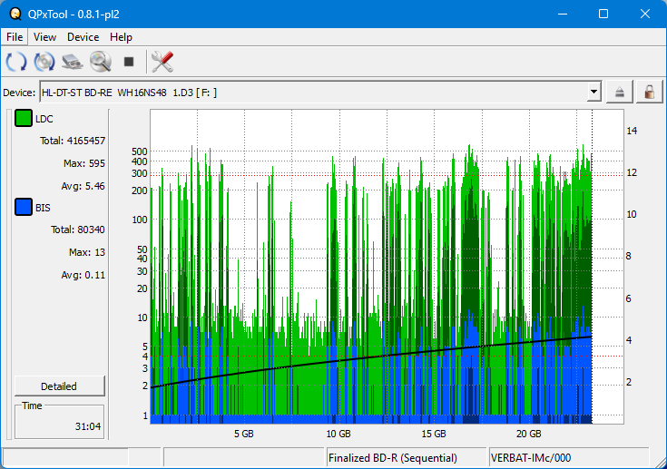This screenshot has width=667, height=469.
Task: Open the Device menu
Action: click(83, 37)
